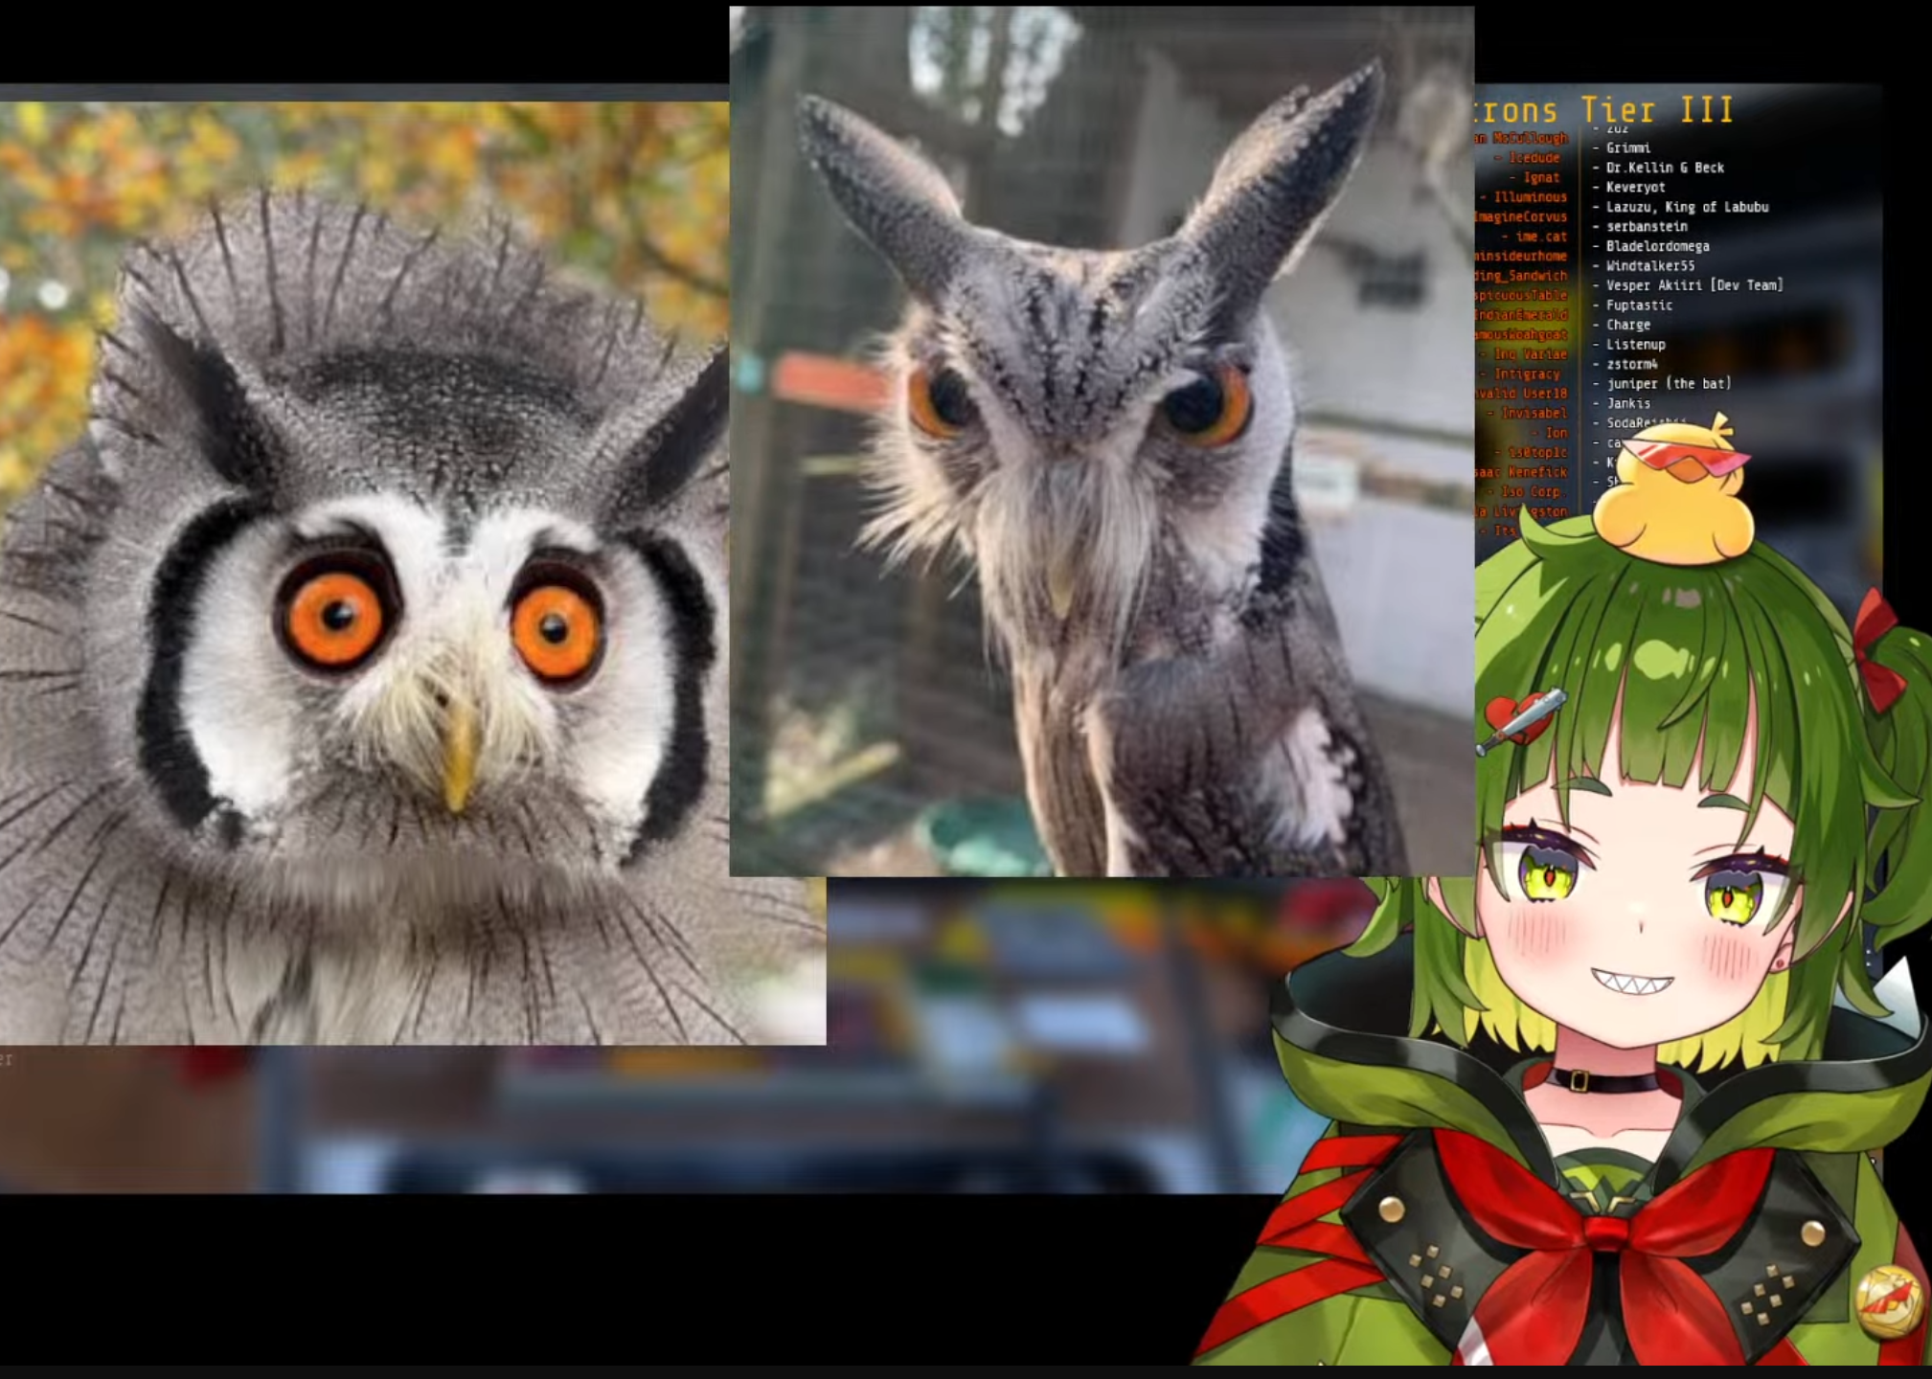Click the orange patron name 'Ing Variae'

tap(1531, 354)
